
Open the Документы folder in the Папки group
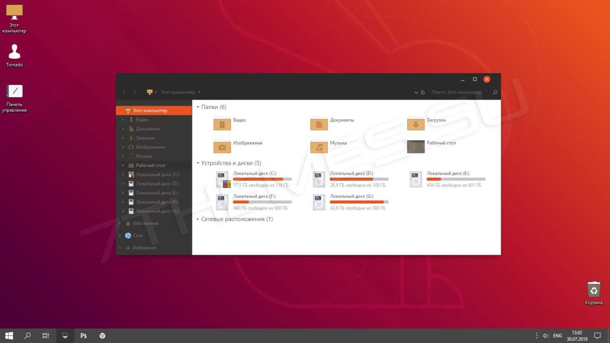[319, 124]
